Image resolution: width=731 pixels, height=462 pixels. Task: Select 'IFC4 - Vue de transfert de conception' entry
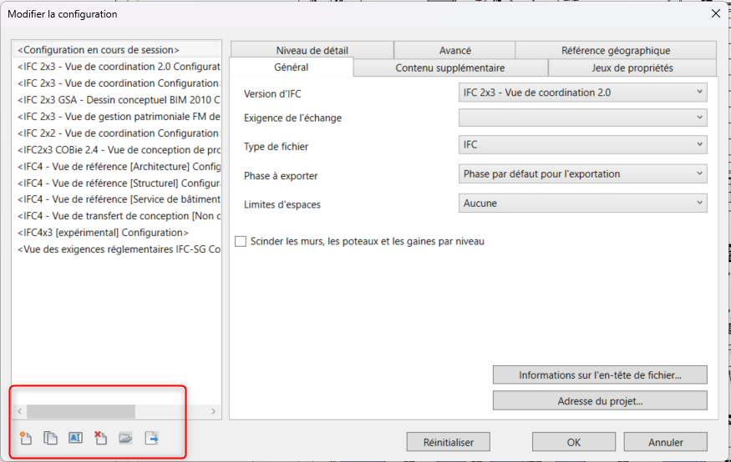[117, 216]
